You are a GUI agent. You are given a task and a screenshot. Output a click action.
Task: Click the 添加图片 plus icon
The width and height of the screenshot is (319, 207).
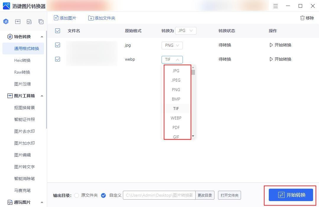56,18
